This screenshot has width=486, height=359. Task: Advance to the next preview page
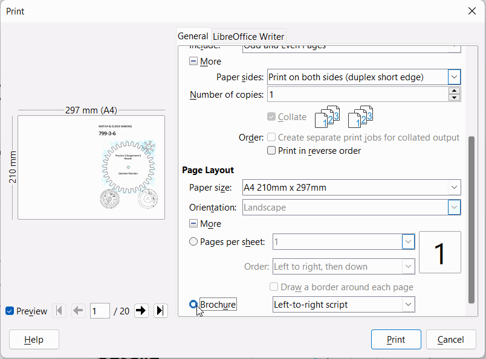coord(140,310)
